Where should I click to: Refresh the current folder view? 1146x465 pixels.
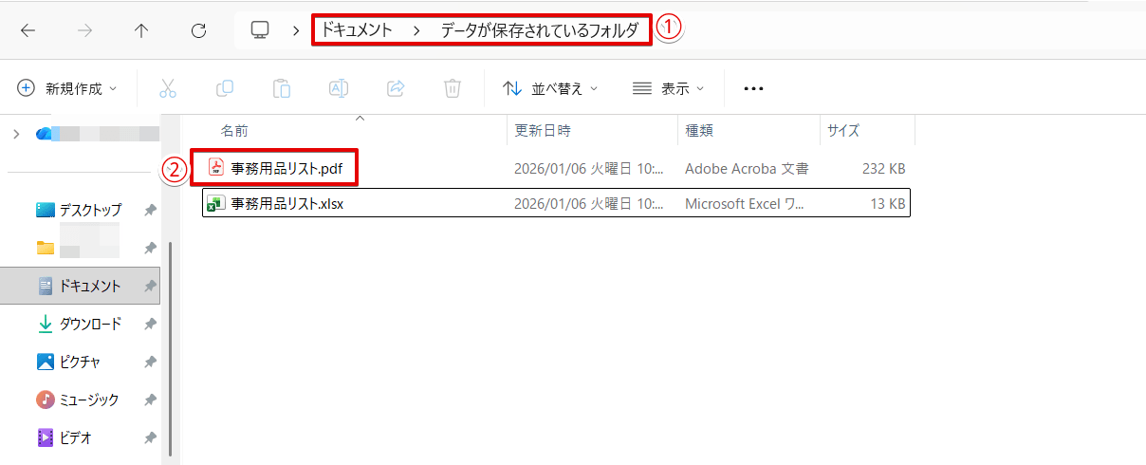198,30
